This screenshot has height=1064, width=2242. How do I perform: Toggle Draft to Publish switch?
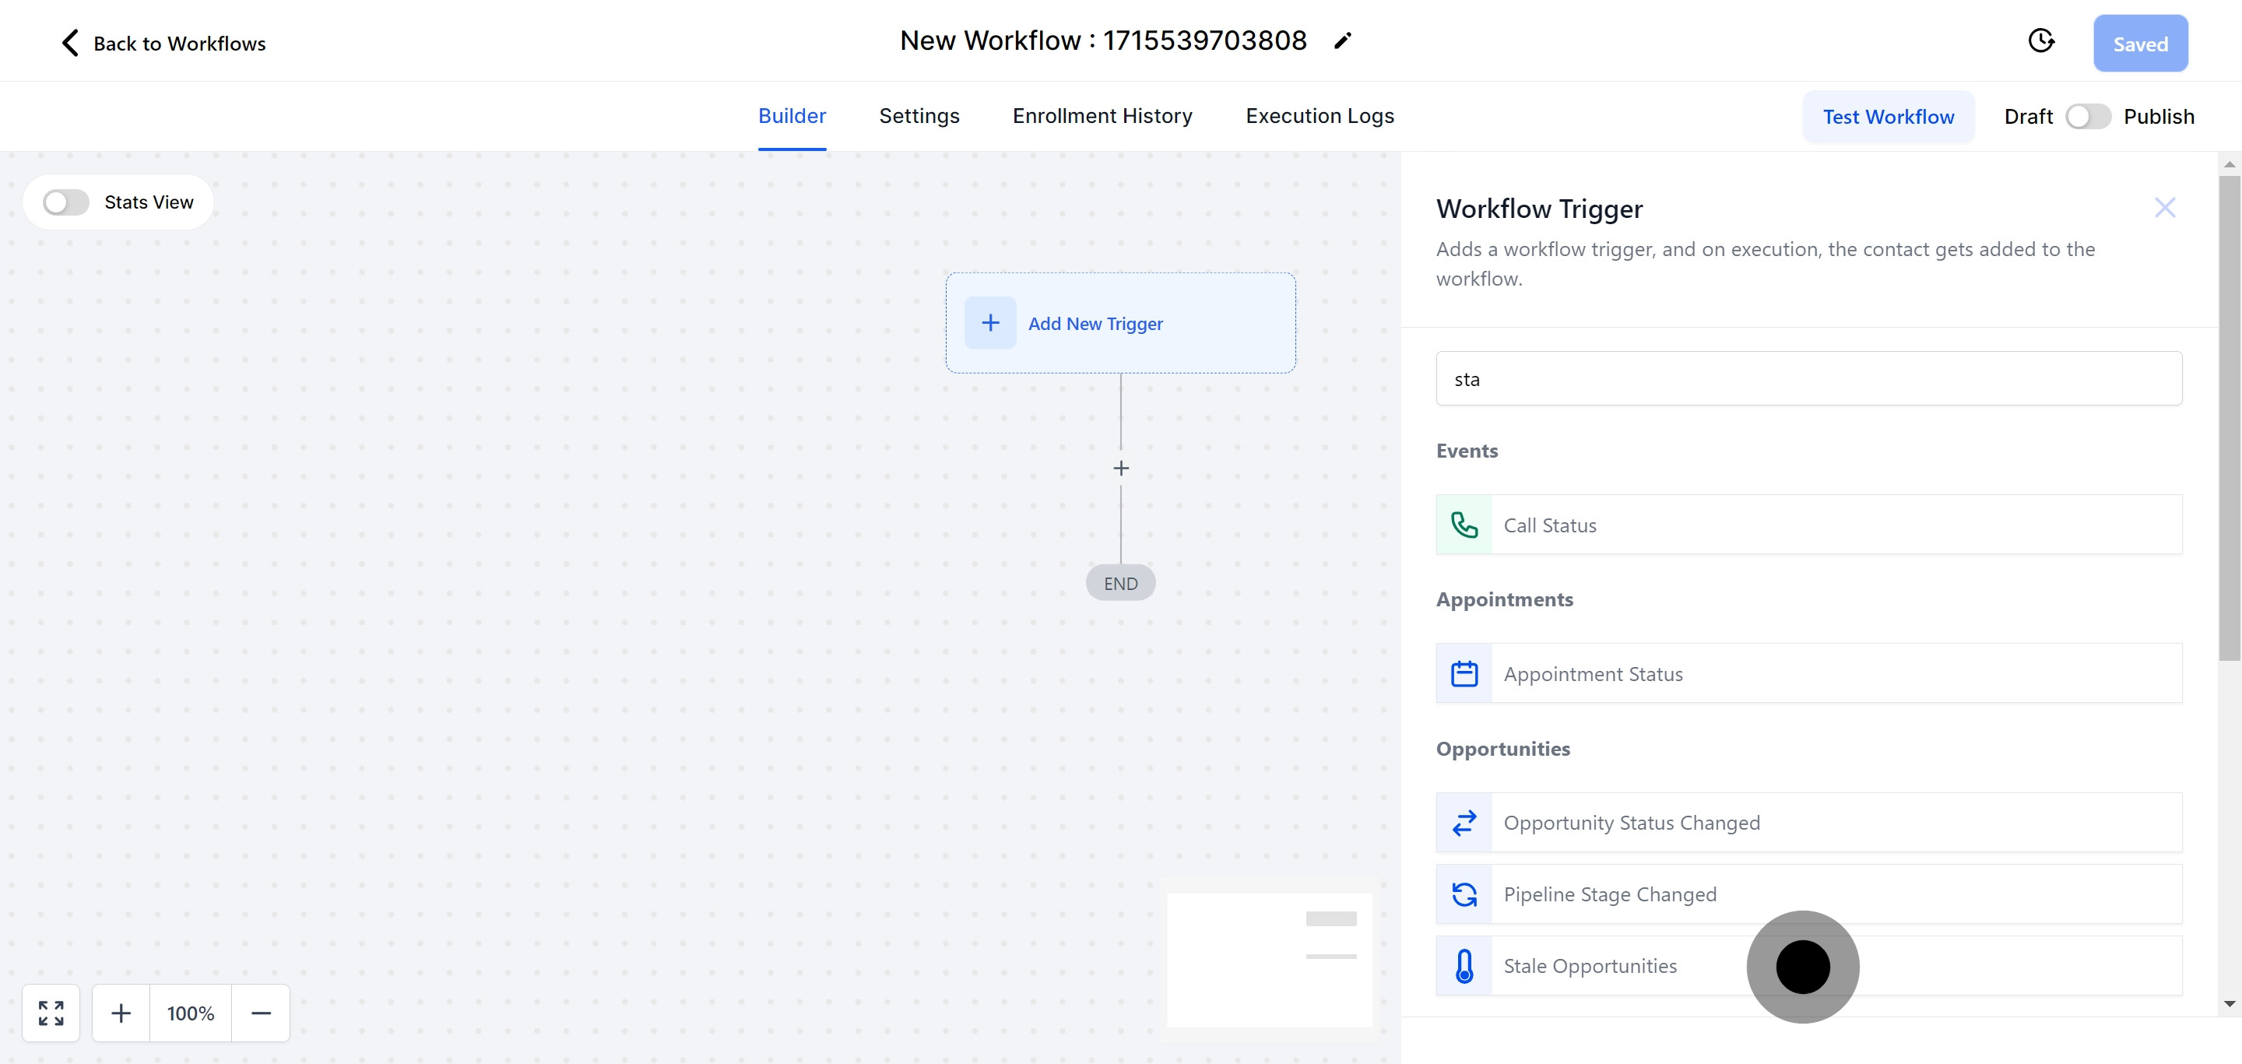pos(2087,117)
